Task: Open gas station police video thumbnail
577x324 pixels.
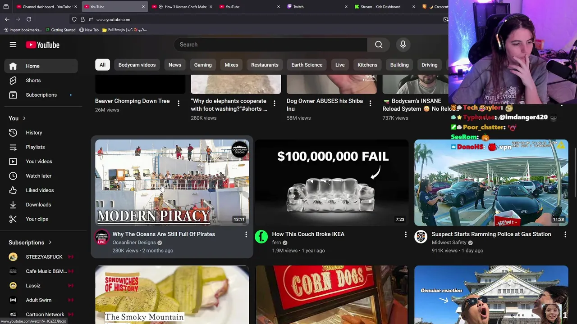Action: tap(491, 183)
